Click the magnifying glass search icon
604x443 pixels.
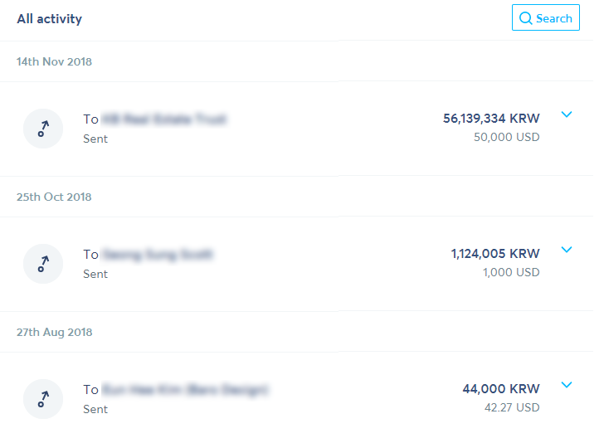pyautogui.click(x=525, y=18)
